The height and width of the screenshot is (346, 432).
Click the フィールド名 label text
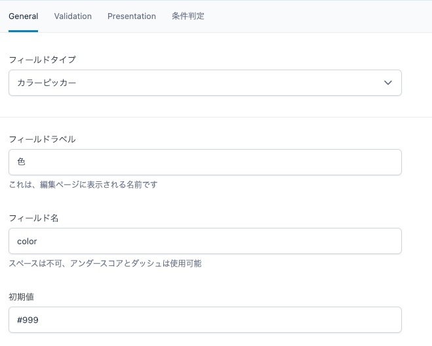coord(33,217)
